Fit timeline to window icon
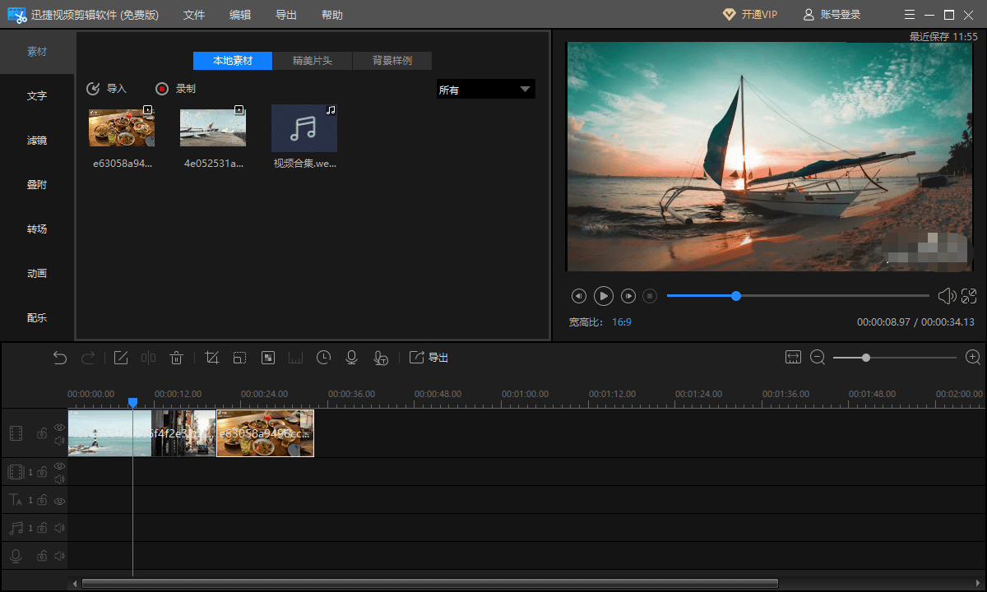This screenshot has height=592, width=987. click(793, 357)
